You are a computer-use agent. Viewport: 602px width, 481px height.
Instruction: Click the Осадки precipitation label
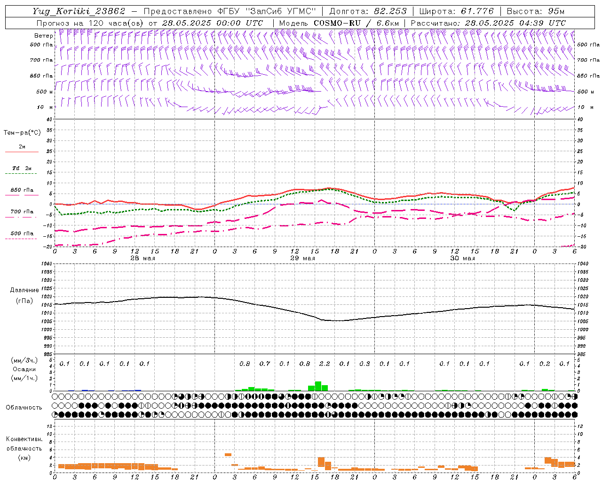(x=24, y=369)
